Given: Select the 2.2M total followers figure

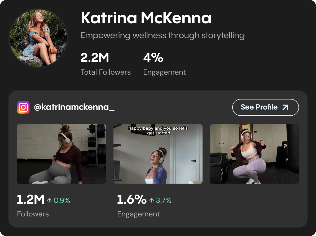Looking at the screenshot, I should point(95,57).
